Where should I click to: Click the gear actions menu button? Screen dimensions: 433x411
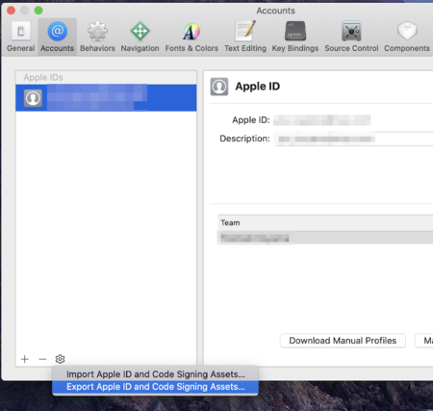[x=60, y=359]
